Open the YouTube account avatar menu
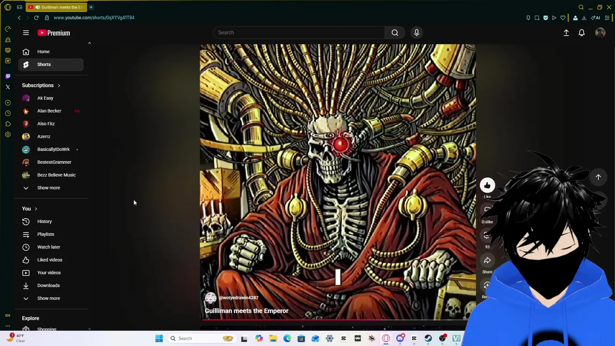615x346 pixels. coord(600,33)
